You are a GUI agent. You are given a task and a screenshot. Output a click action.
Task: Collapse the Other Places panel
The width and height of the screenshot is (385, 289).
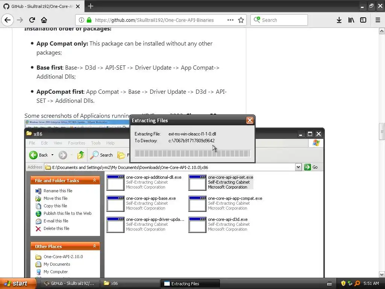pos(94,246)
